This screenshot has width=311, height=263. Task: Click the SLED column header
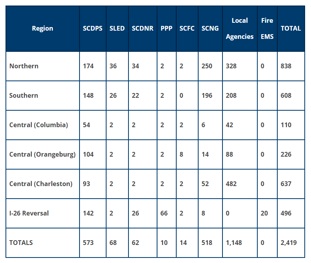[x=117, y=28]
